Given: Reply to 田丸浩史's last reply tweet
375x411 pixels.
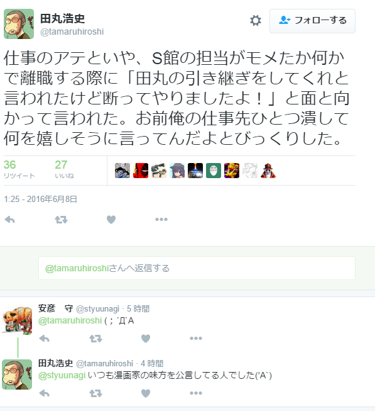Looking at the screenshot, I should (x=44, y=393).
